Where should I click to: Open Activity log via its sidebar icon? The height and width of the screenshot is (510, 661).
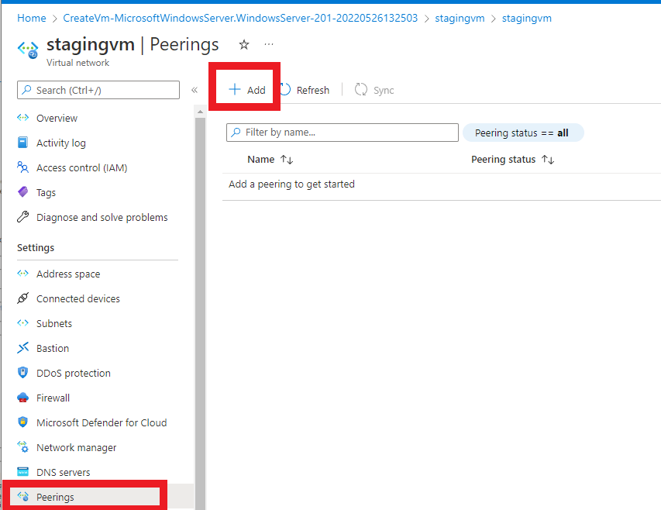tap(23, 143)
